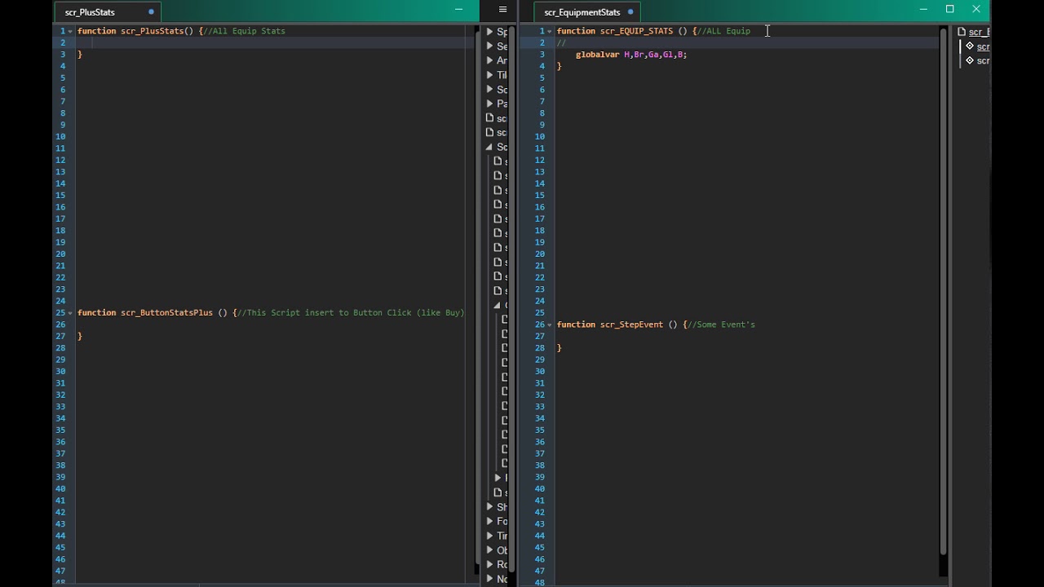Click 'scr_StepEvent' function name text
The width and height of the screenshot is (1044, 587).
[x=631, y=324]
